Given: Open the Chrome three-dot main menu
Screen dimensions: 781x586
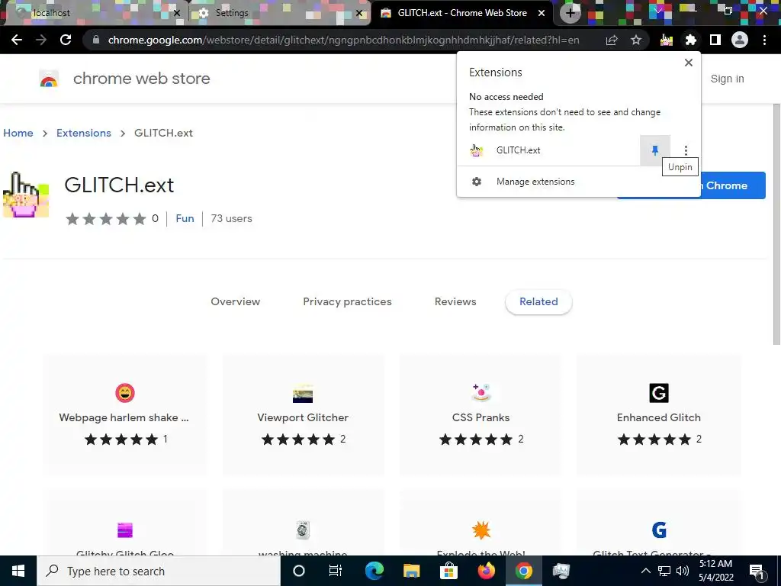Looking at the screenshot, I should coord(764,40).
